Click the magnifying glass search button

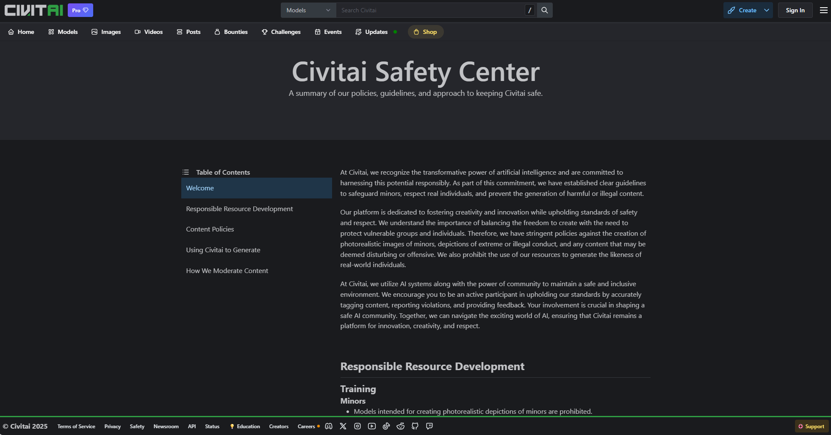pos(545,10)
